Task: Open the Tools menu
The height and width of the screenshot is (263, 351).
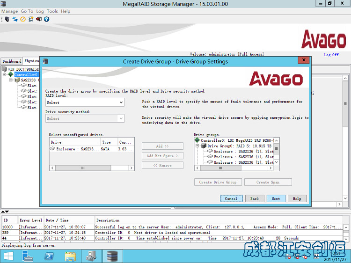Action: 52,11
